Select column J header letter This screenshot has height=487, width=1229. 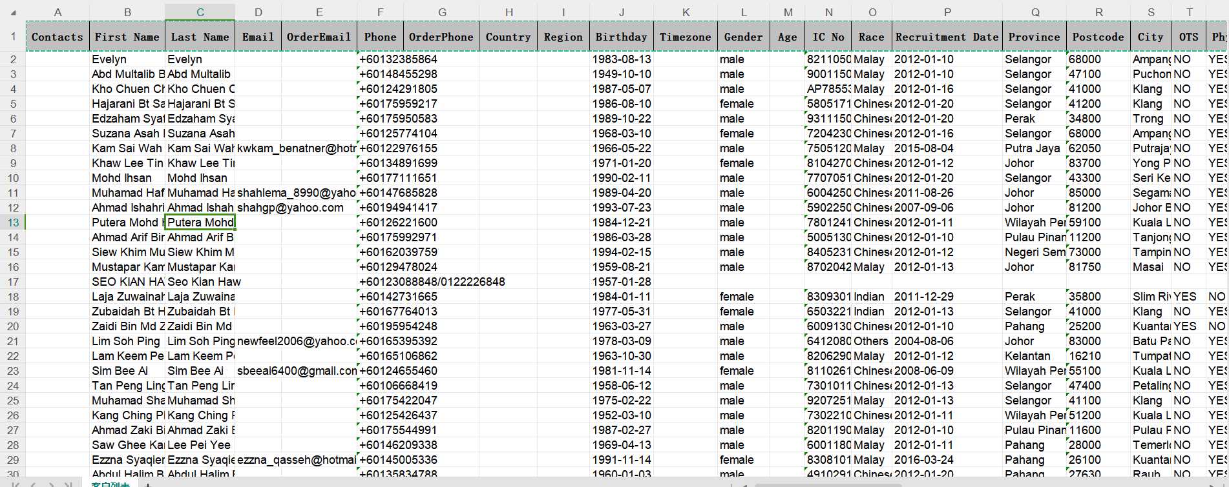tap(622, 12)
